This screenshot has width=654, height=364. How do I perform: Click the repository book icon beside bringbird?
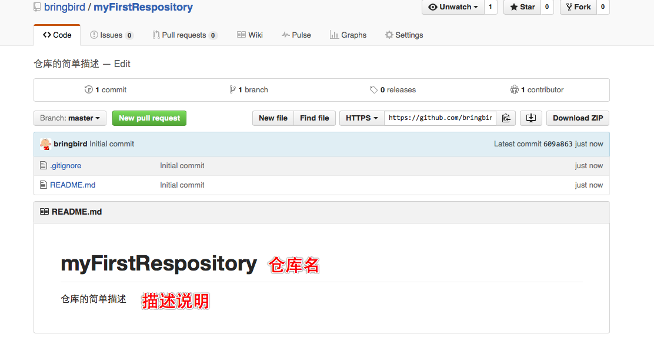pyautogui.click(x=37, y=7)
